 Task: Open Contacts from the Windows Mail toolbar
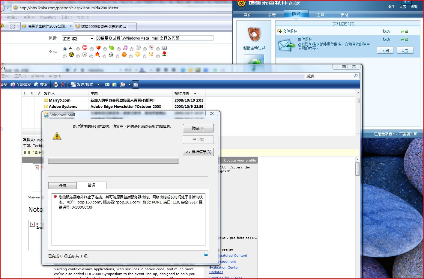107,85
